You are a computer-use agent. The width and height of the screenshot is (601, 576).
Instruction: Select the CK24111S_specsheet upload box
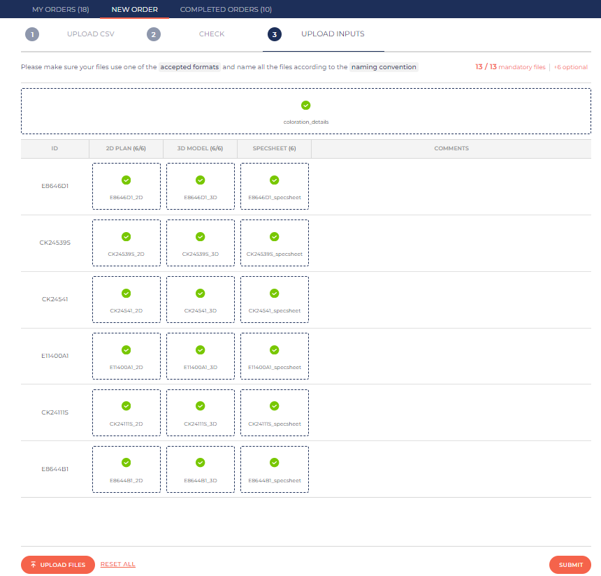275,412
